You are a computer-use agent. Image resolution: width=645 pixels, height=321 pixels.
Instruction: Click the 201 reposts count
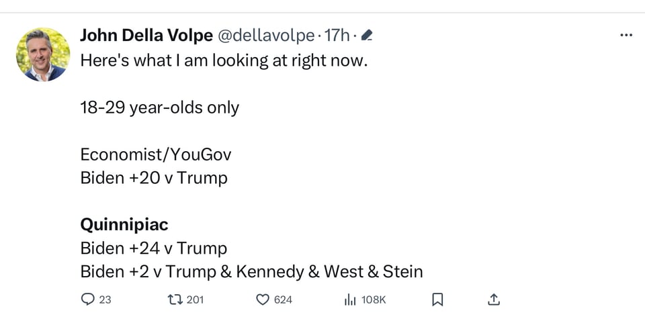click(x=195, y=300)
